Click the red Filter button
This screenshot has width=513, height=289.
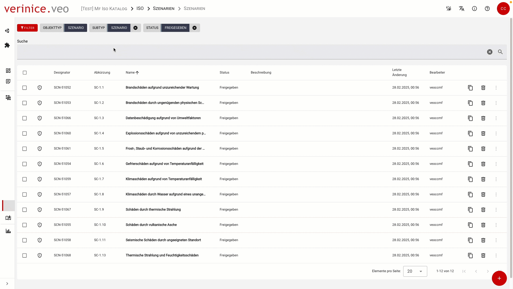coord(27,28)
